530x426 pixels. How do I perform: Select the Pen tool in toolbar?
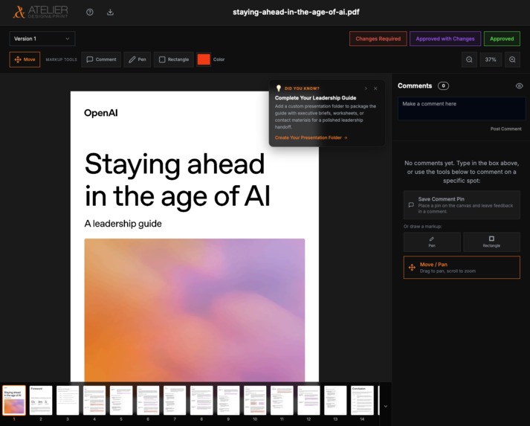tap(138, 59)
